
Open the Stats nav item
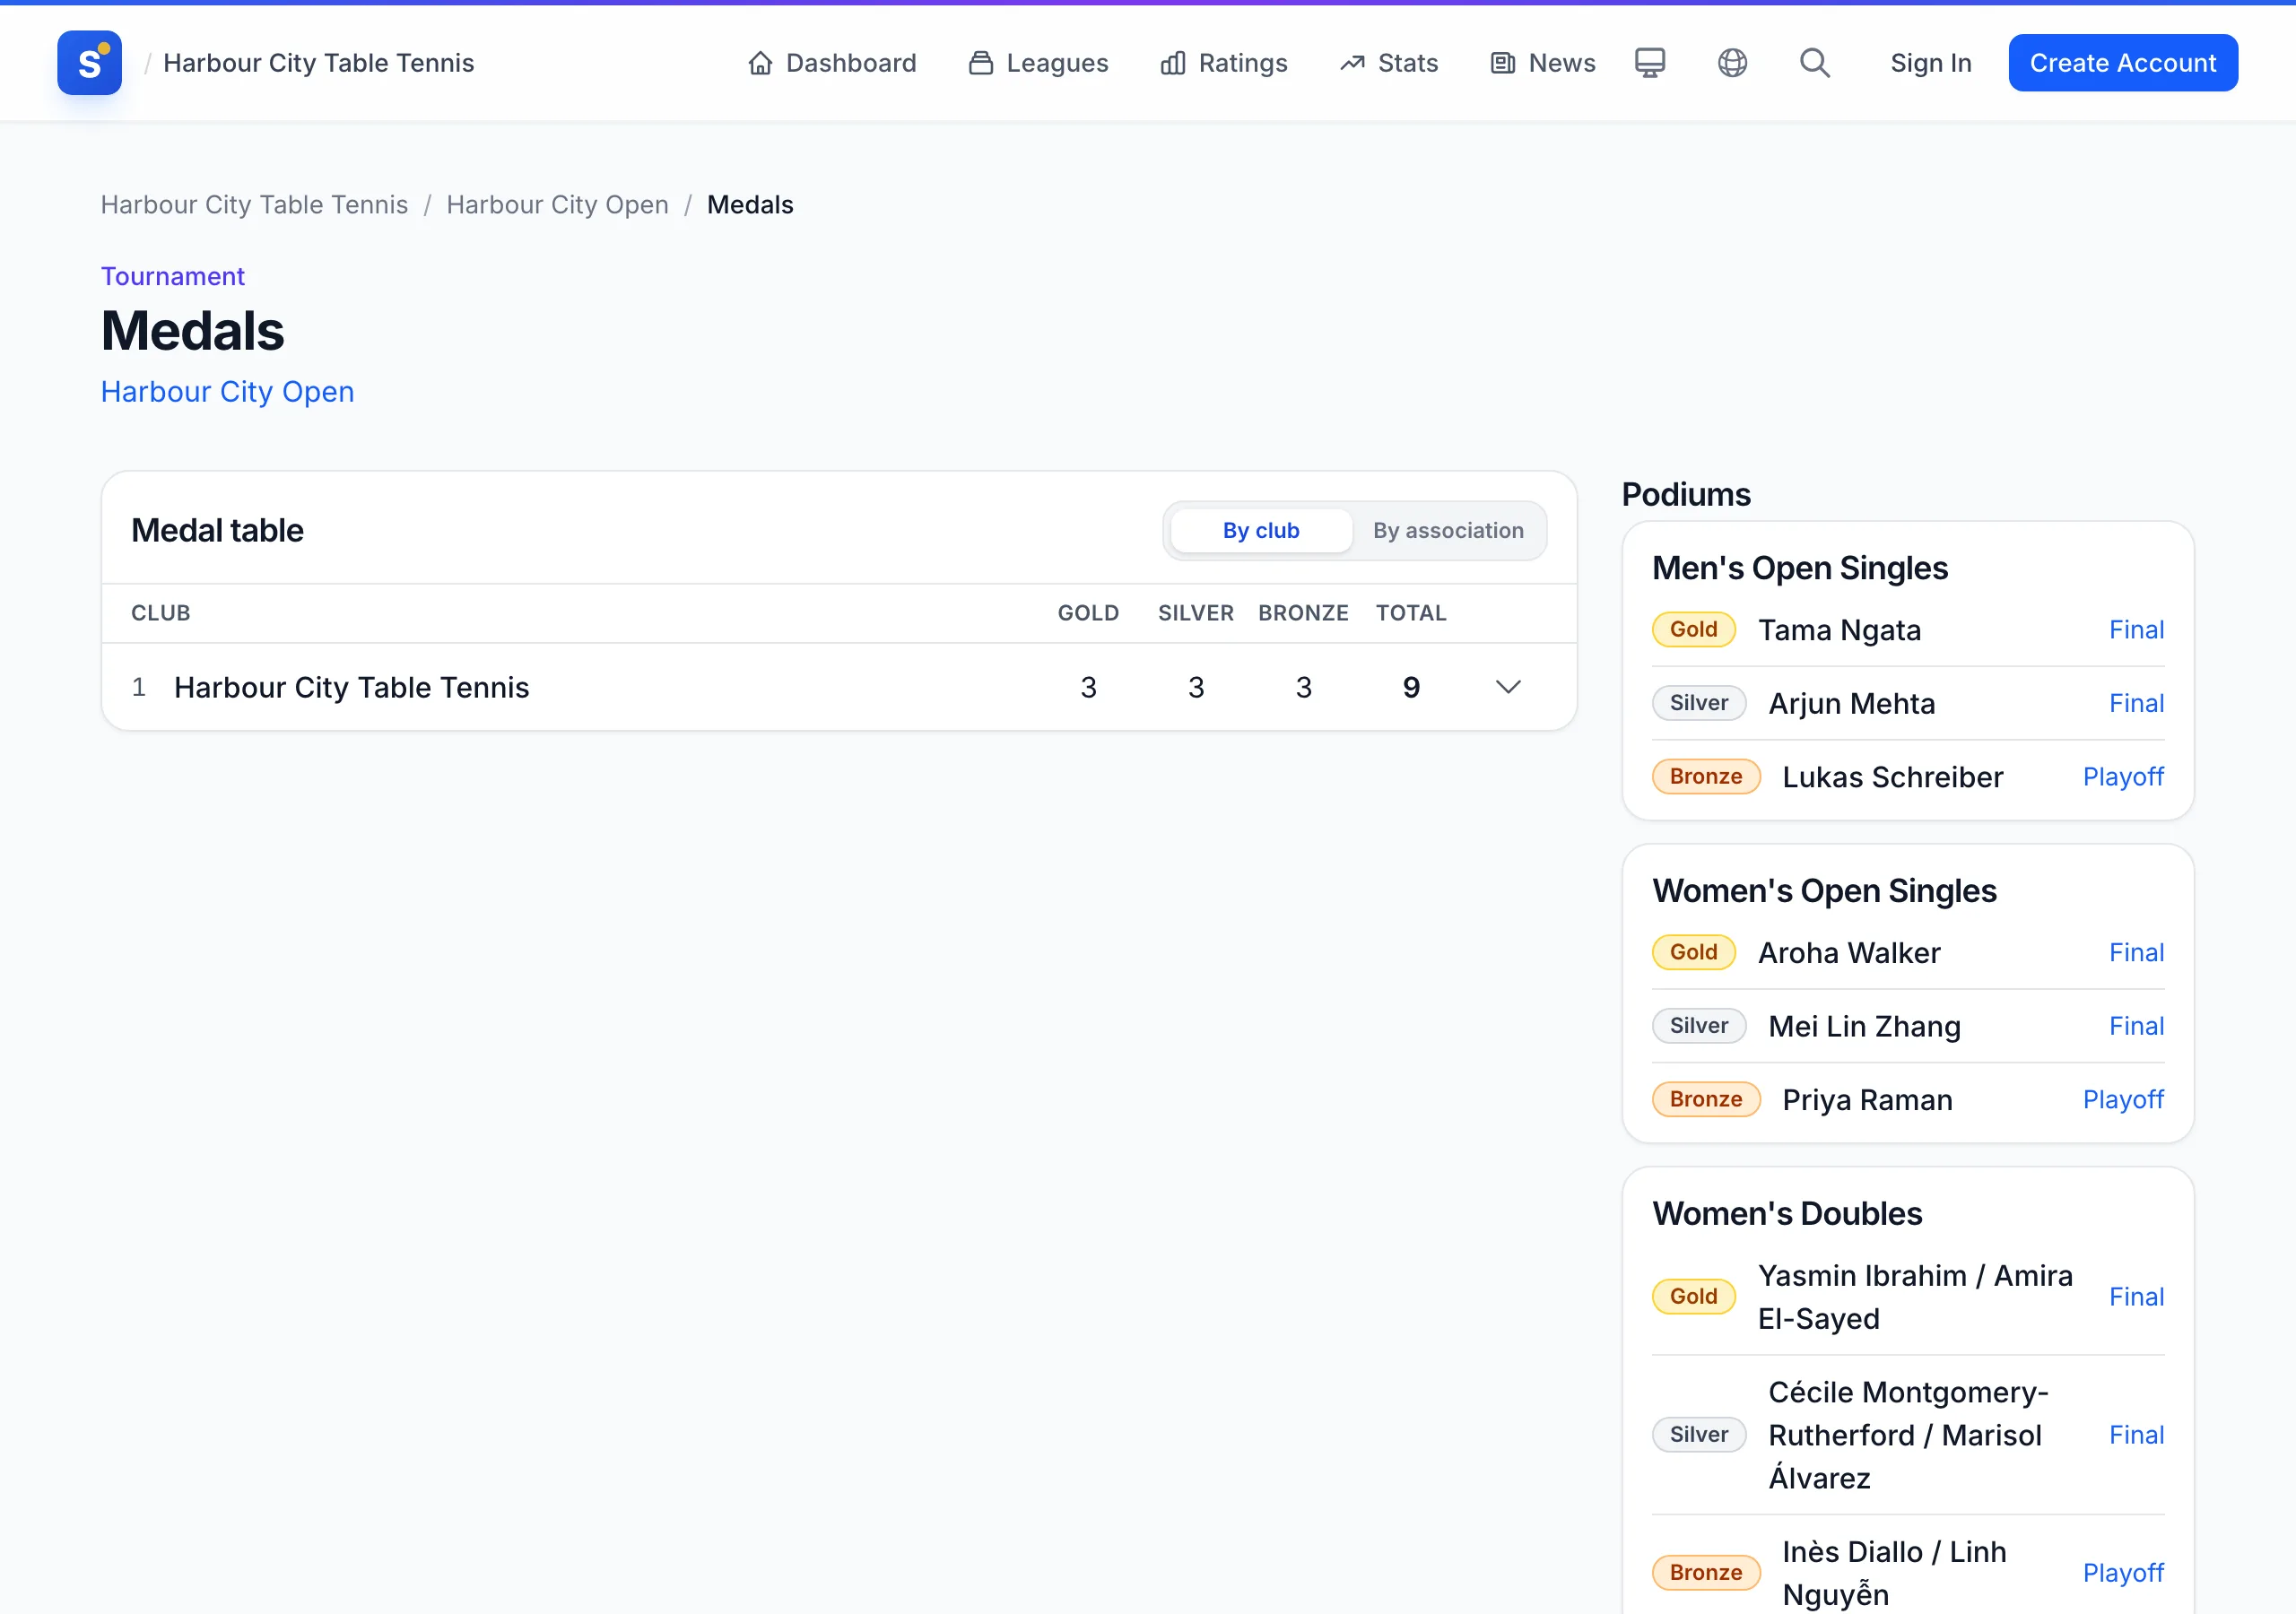click(1390, 63)
